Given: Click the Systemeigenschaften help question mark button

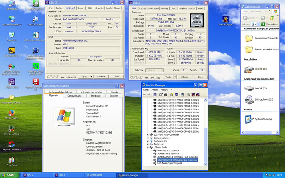Looking at the screenshot, I should point(117,86).
